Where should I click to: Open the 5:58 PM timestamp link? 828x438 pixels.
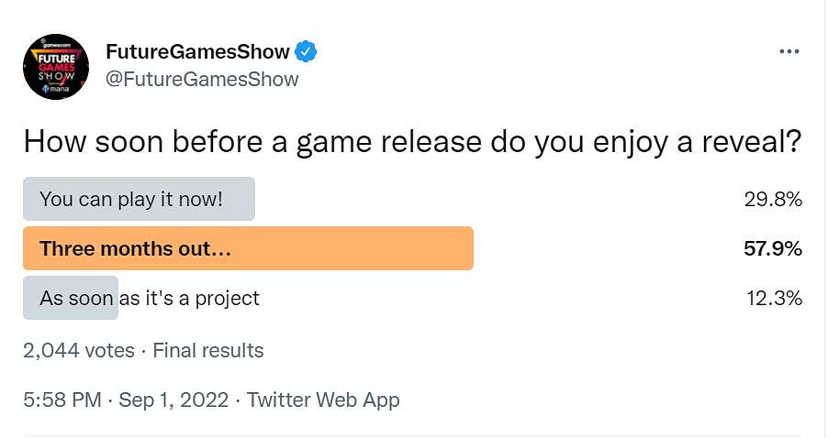click(x=61, y=400)
